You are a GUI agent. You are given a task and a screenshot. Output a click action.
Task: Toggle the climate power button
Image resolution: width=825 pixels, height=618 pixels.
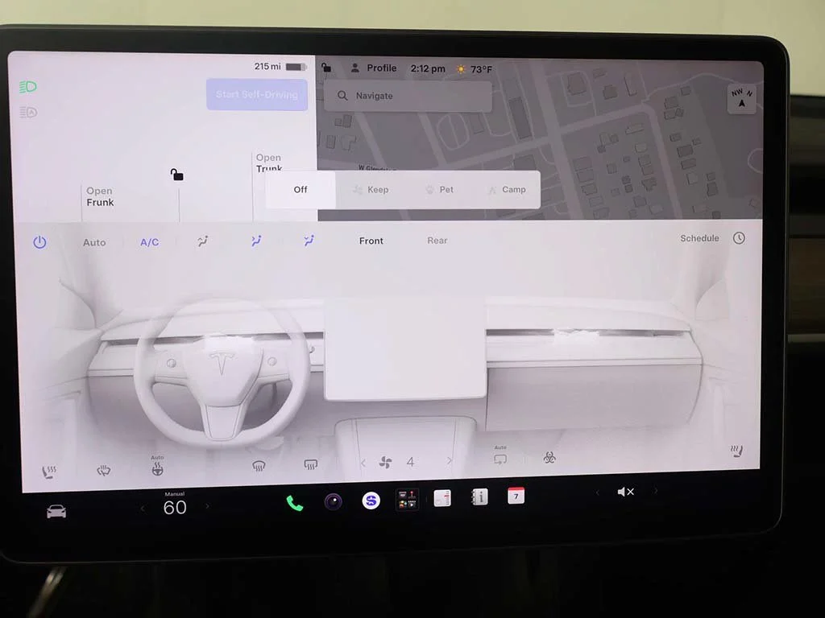pyautogui.click(x=40, y=242)
